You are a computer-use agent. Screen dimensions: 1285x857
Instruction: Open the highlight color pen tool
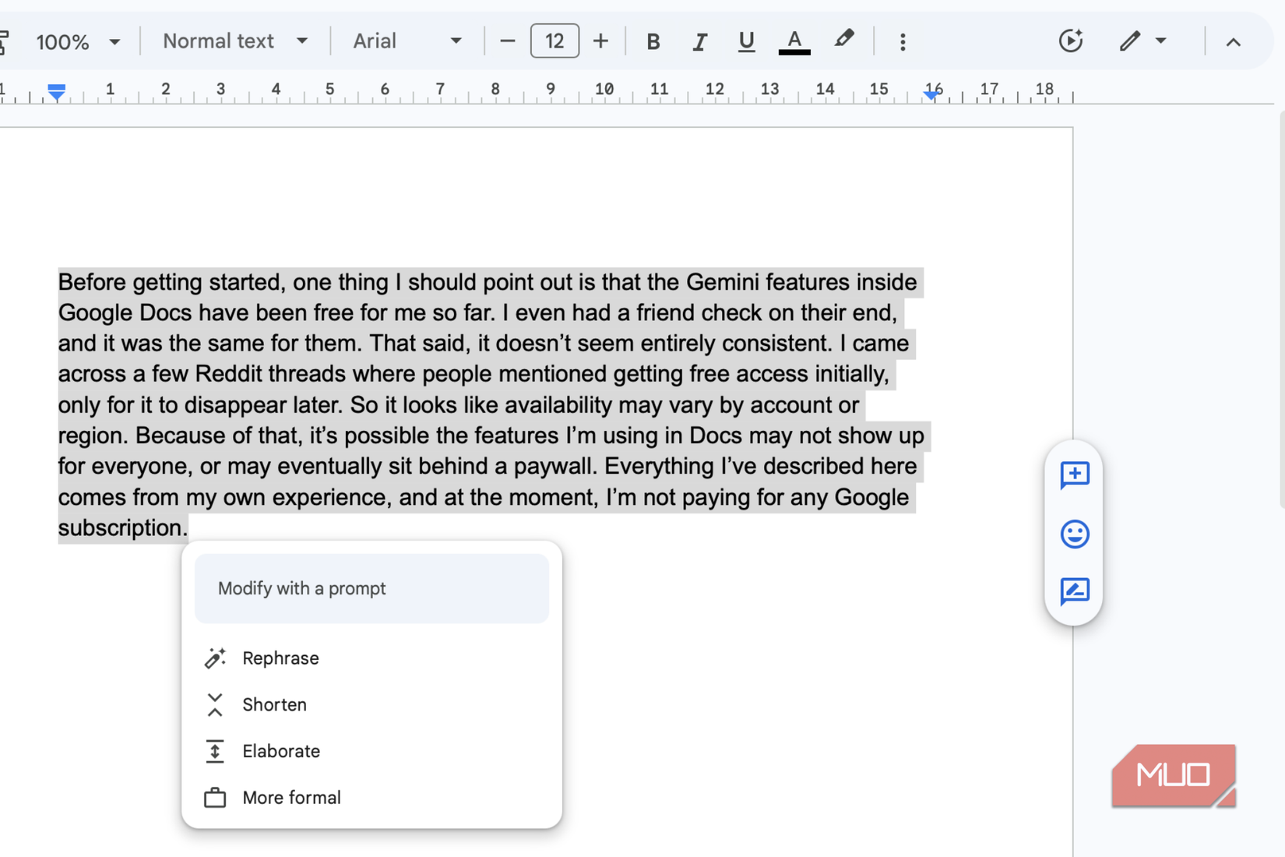coord(843,40)
